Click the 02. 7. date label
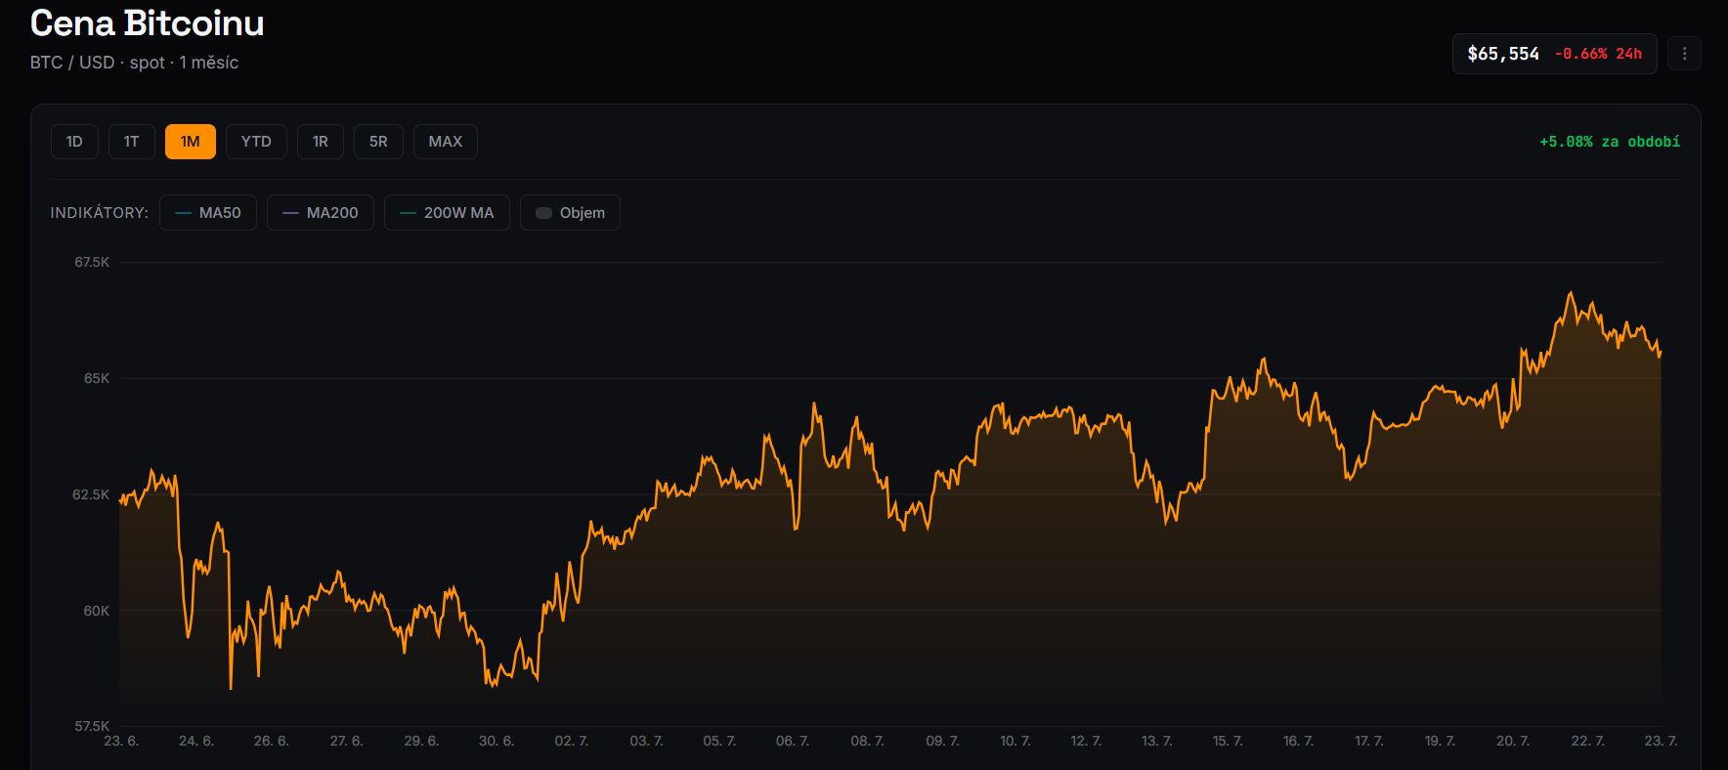This screenshot has width=1728, height=770. 572,741
